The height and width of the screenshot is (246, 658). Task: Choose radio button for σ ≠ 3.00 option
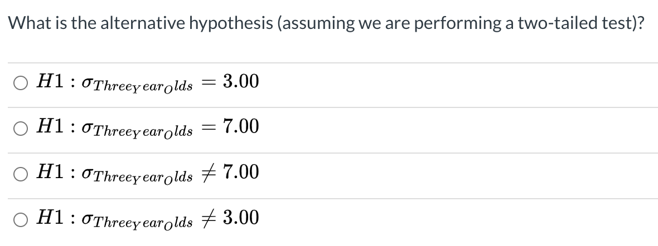(20, 219)
